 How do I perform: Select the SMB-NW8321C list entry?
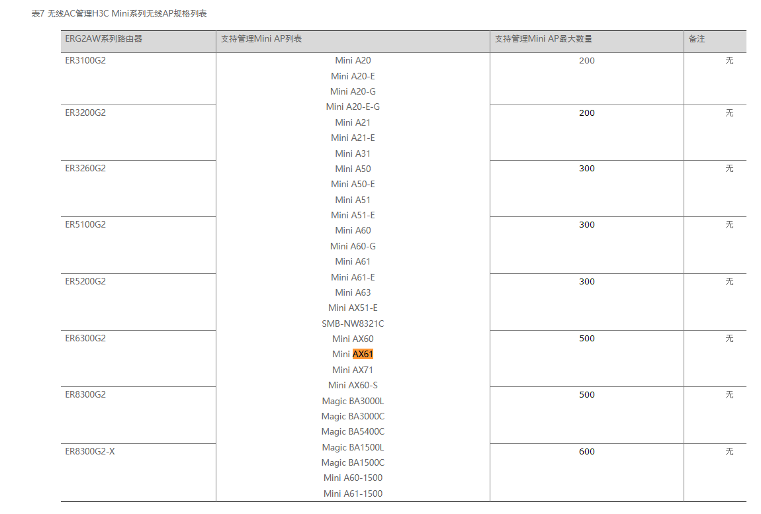click(353, 323)
